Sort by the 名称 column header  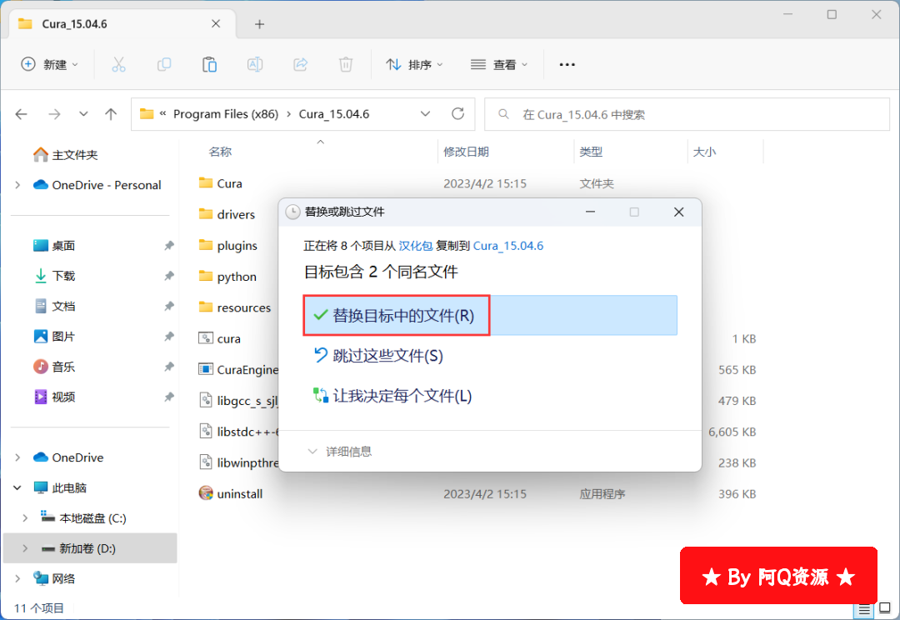click(x=220, y=152)
